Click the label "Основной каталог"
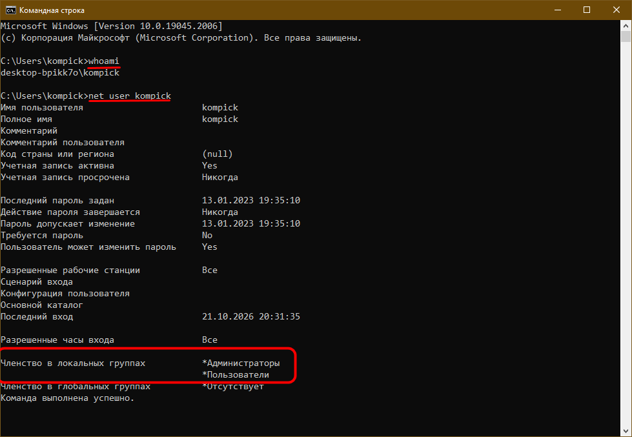The height and width of the screenshot is (437, 632). pos(42,305)
